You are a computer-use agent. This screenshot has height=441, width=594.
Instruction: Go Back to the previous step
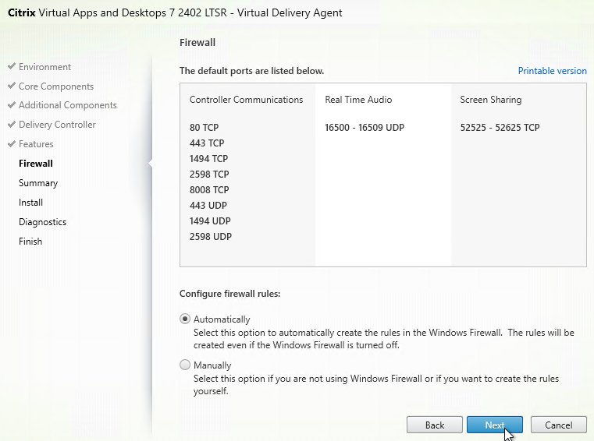click(x=435, y=425)
